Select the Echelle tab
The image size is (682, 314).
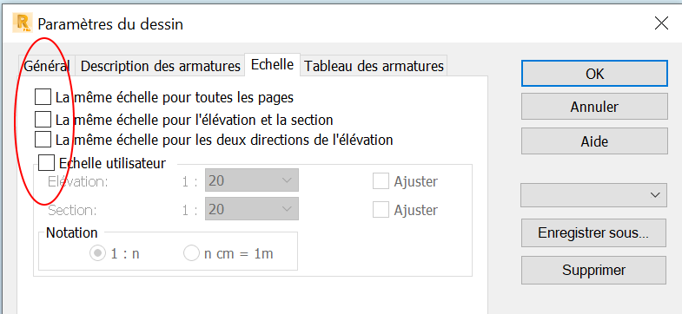click(x=272, y=65)
